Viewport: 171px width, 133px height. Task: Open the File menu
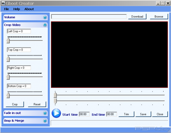click(x=6, y=9)
